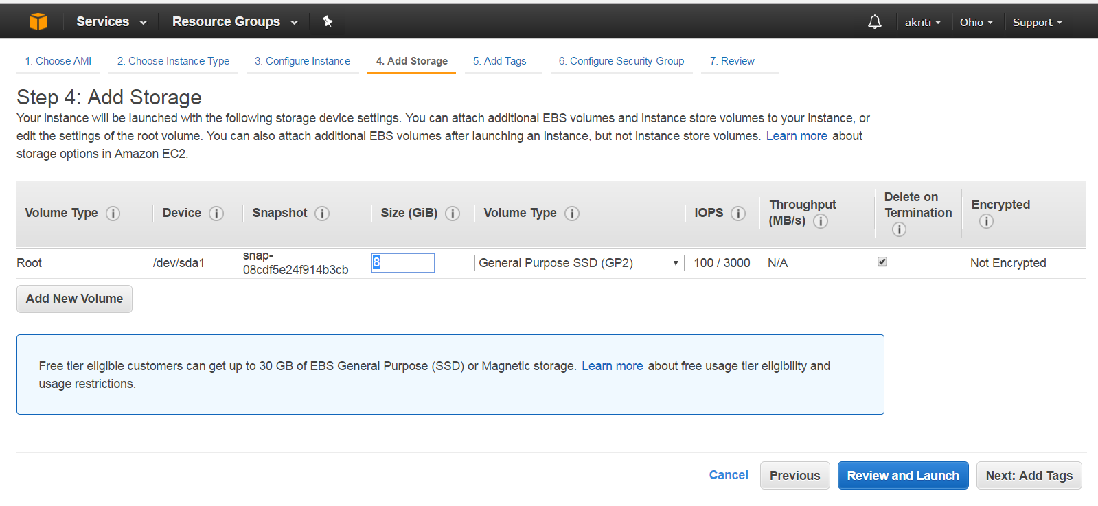Click info icon under Encrypted header
The image size is (1098, 506).
986,221
